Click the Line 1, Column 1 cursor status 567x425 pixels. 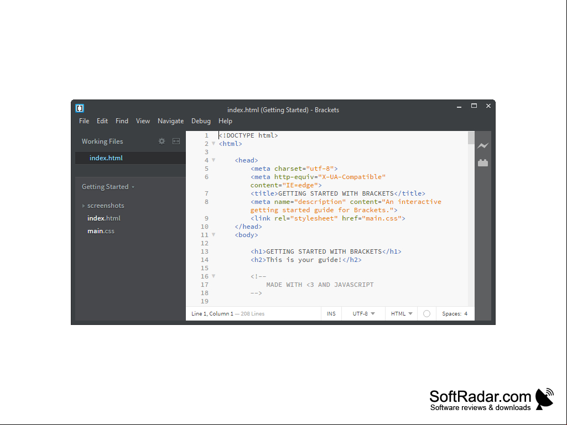tap(212, 314)
